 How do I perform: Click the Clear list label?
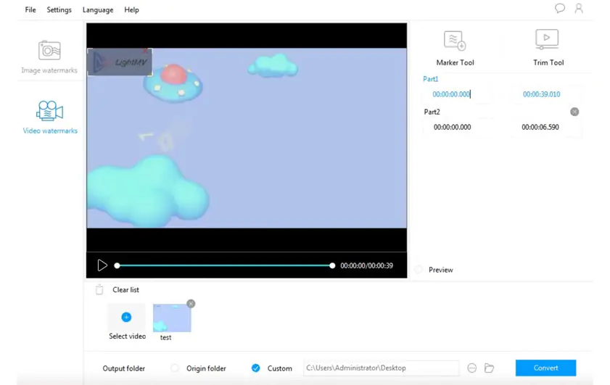pos(125,290)
